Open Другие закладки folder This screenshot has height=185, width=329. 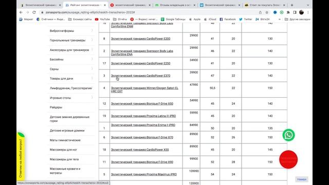point(298,20)
